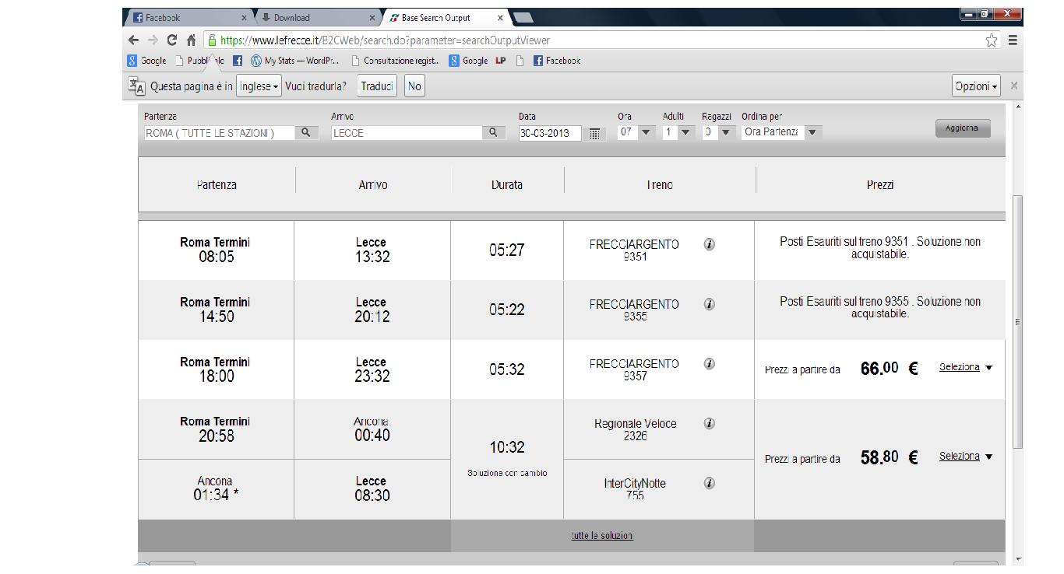The image size is (1064, 574).
Task: Open the 'tutte le soluzioni' link
Action: pyautogui.click(x=601, y=536)
